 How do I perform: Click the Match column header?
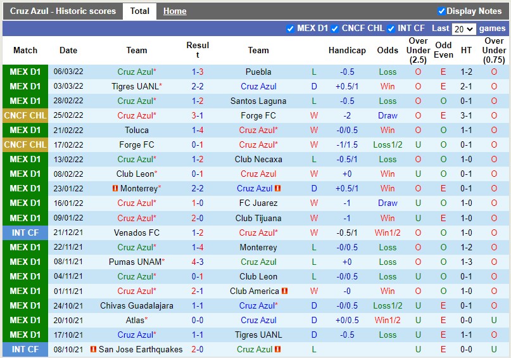[x=25, y=50]
